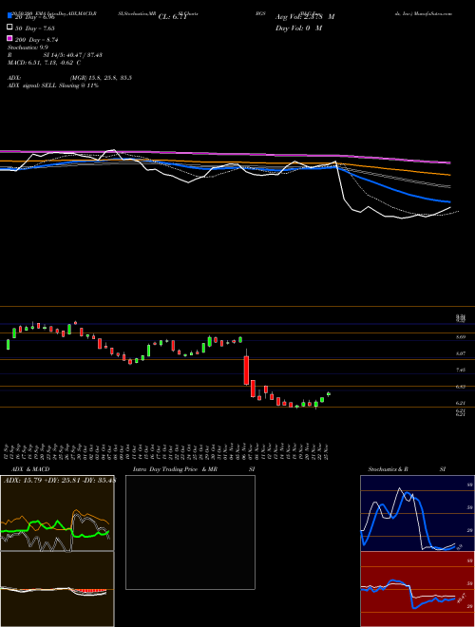Click the magenta 200 Day EMA legend swatch
The image size is (475, 627).
[x=9, y=39]
